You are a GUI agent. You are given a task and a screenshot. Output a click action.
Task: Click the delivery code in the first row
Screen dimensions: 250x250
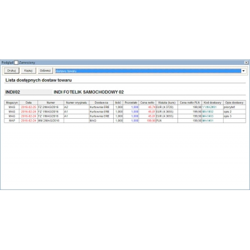click(x=209, y=107)
